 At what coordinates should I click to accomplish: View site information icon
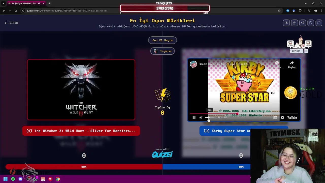point(23,11)
